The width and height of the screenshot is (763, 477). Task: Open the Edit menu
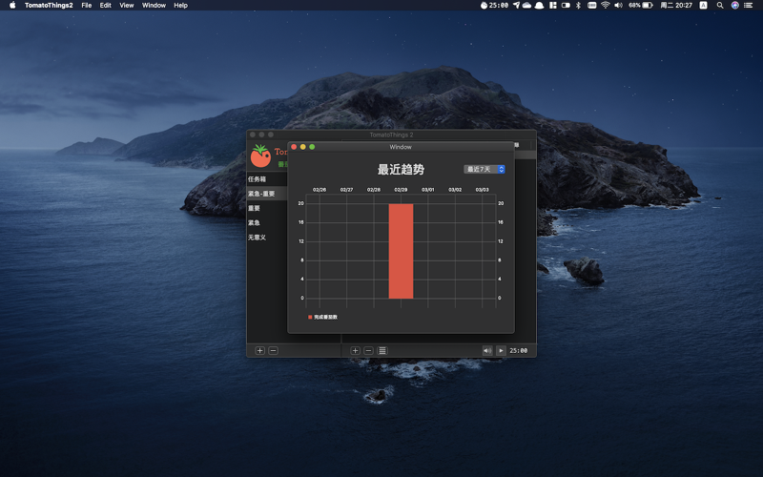pyautogui.click(x=106, y=6)
